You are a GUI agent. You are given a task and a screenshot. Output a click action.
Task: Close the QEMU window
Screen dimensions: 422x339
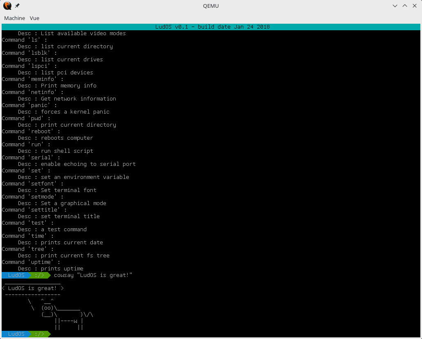pos(415,6)
